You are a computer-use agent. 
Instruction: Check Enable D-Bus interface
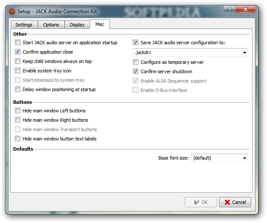coord(136,90)
